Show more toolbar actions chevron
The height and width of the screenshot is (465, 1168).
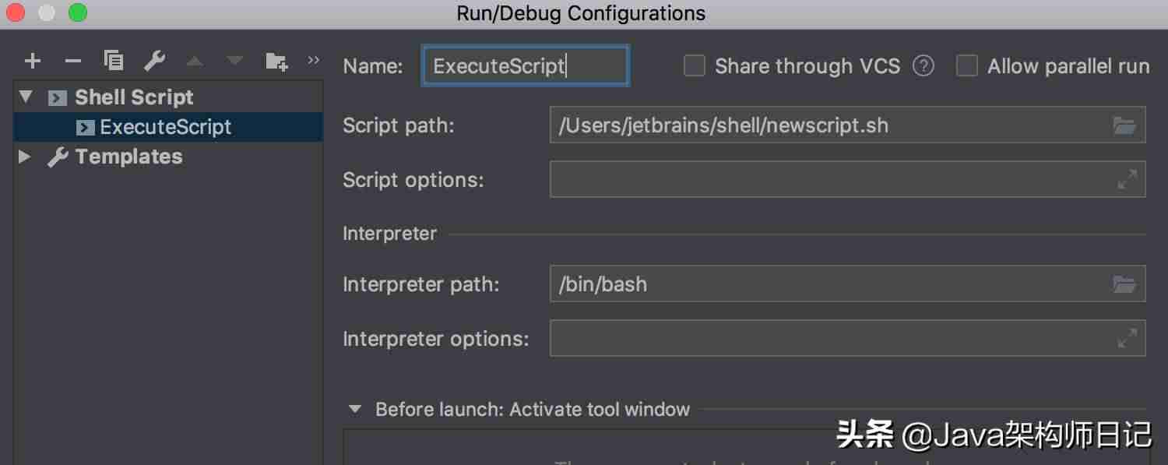pos(314,60)
